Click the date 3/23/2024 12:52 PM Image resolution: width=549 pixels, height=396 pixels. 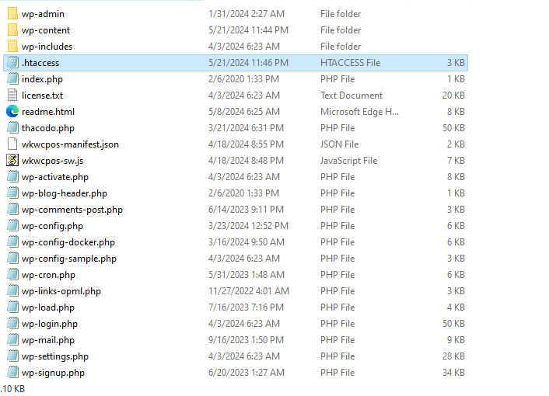click(248, 226)
